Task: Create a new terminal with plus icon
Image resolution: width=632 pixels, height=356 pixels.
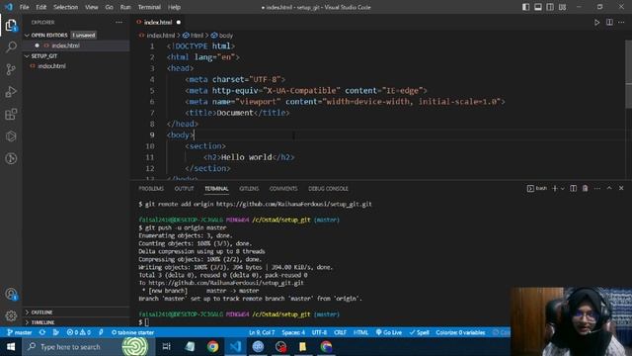Action: tap(555, 189)
